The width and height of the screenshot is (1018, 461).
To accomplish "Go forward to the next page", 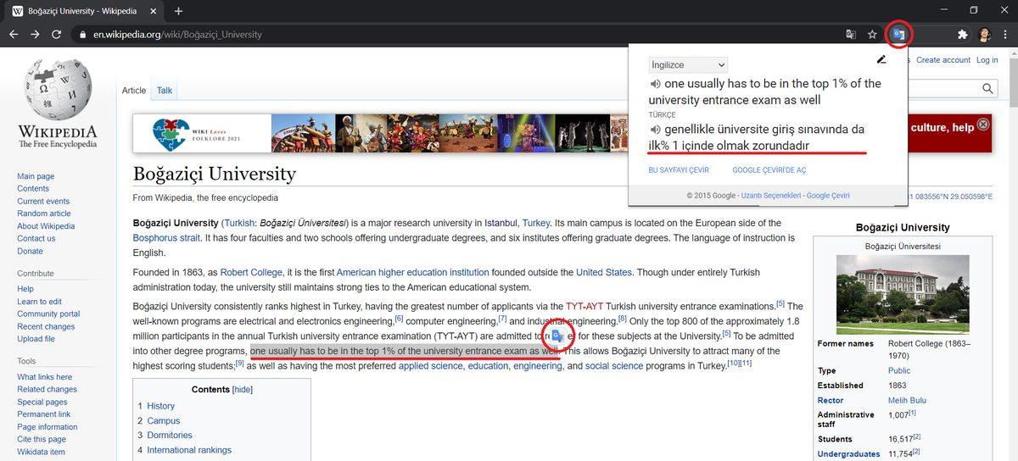I will (35, 35).
